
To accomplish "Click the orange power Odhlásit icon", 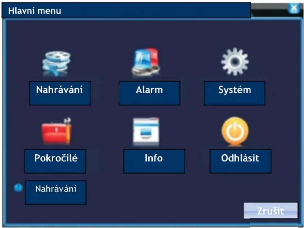I will coord(235,131).
